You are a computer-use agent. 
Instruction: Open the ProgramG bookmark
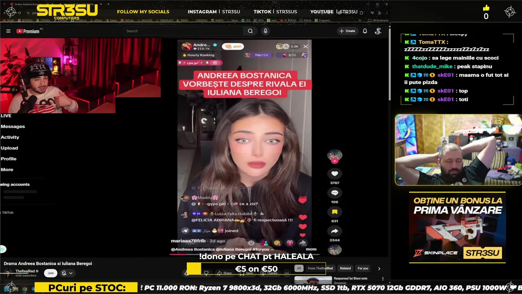pyautogui.click(x=322, y=20)
